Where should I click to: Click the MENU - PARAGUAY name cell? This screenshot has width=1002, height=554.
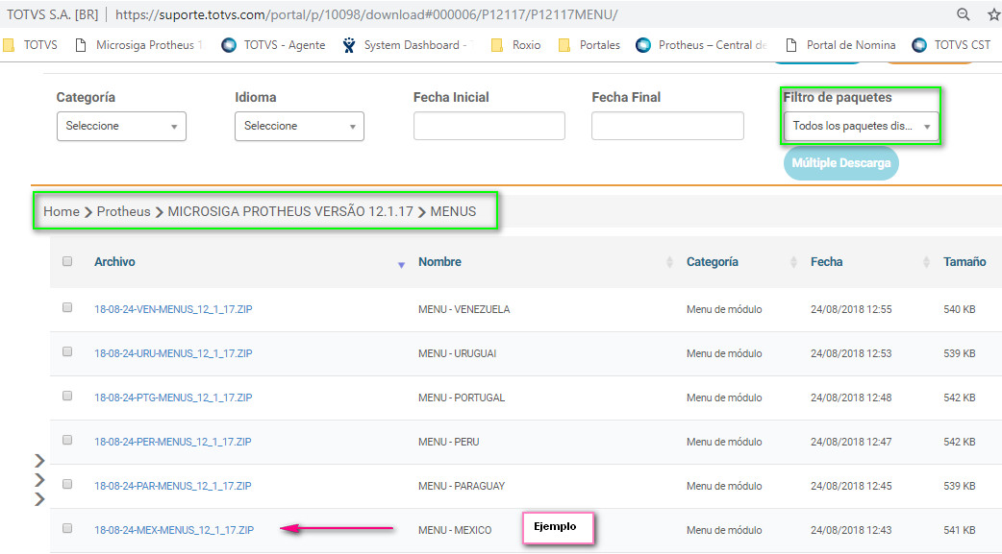(x=462, y=486)
